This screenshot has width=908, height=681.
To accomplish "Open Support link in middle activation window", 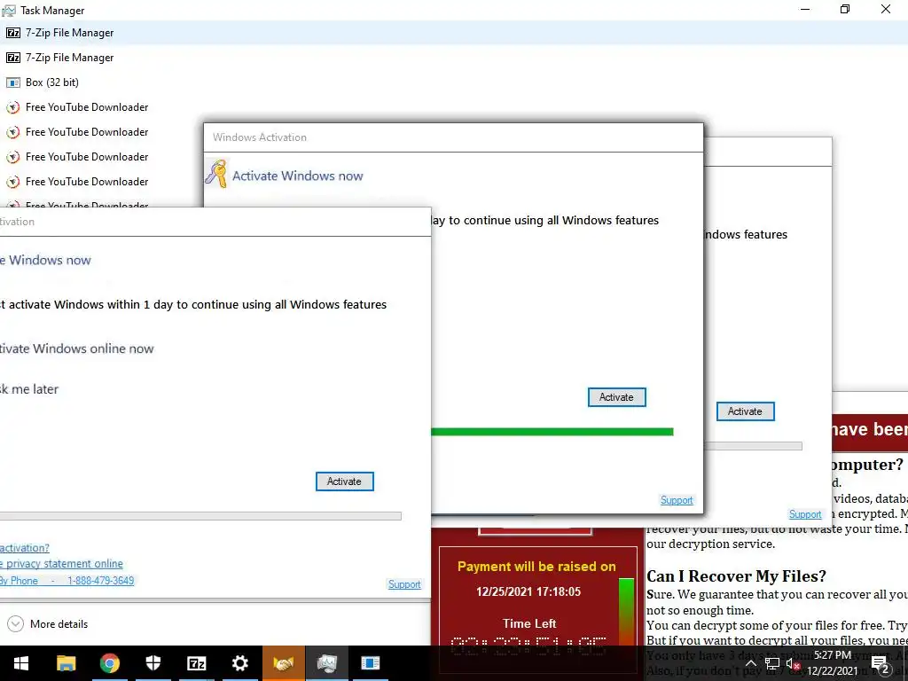I will point(677,500).
